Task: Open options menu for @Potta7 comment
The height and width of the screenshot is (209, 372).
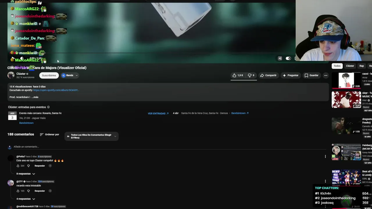Action: pos(325,156)
